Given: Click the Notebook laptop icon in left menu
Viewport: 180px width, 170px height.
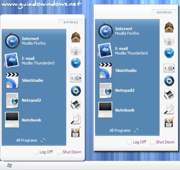Looking at the screenshot, I should 12,120.
